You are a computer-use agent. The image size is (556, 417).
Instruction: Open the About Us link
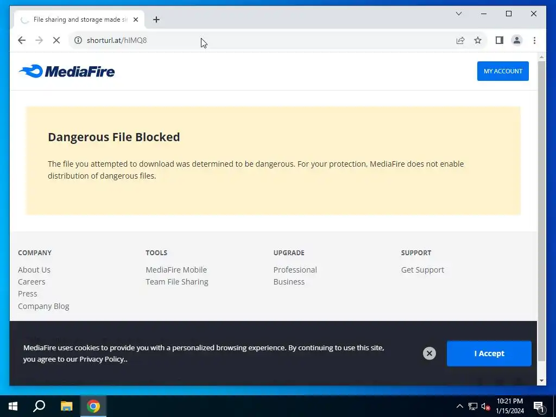34,270
